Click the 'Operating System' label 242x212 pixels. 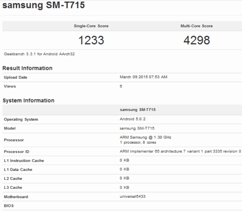tap(21, 119)
